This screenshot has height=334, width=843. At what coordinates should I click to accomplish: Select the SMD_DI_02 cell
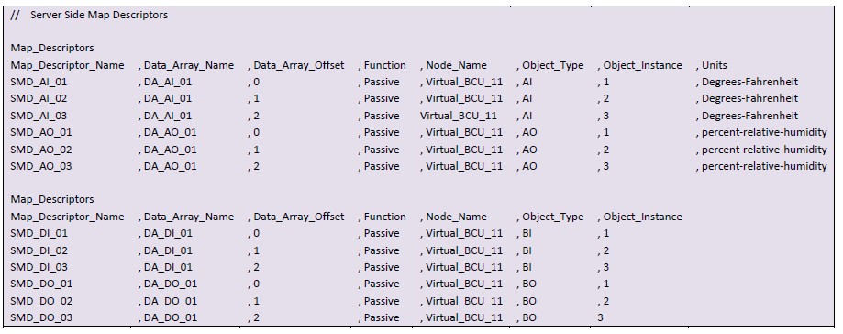pyautogui.click(x=39, y=250)
